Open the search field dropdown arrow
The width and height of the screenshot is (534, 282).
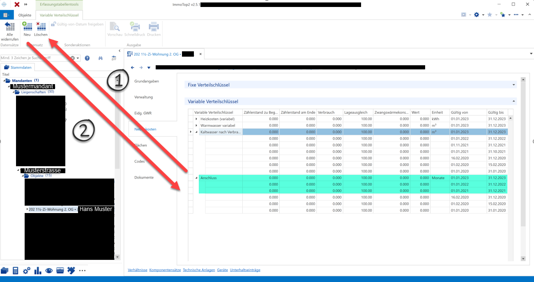click(x=78, y=58)
